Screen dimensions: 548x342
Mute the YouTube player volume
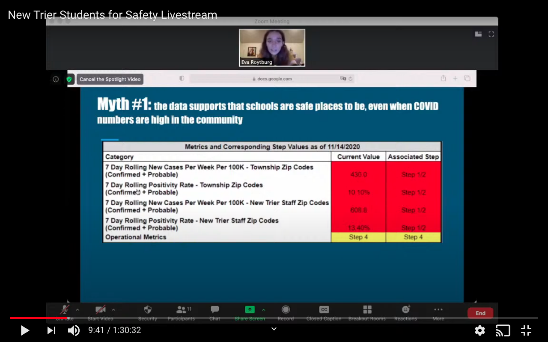[74, 330]
